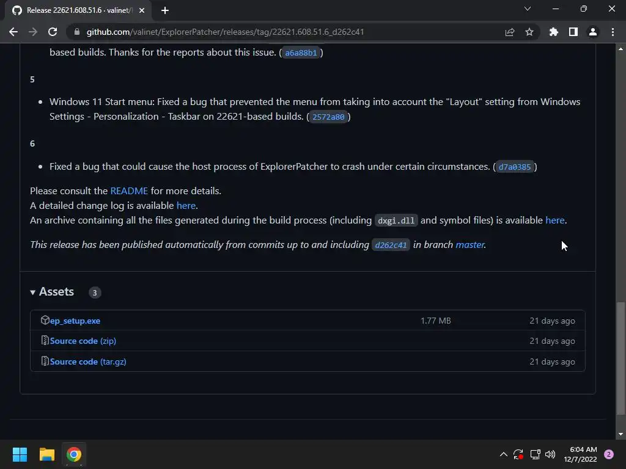Open the notification center badge
Viewport: 626px width, 469px height.
click(609, 454)
